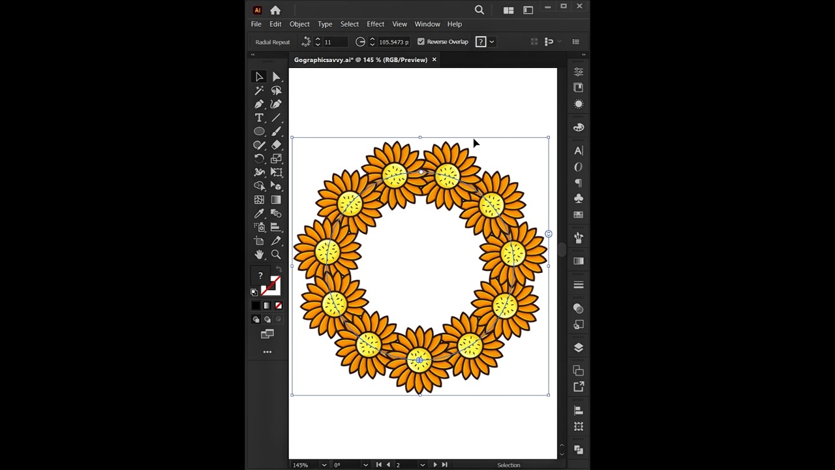Pick the Eyedropper tool
Image resolution: width=835 pixels, height=470 pixels.
click(259, 213)
